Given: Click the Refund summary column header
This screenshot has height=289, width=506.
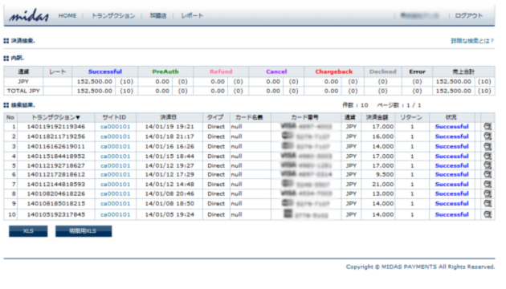Looking at the screenshot, I should point(221,71).
